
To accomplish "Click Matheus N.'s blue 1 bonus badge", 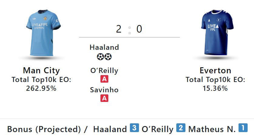I will coord(243,128).
